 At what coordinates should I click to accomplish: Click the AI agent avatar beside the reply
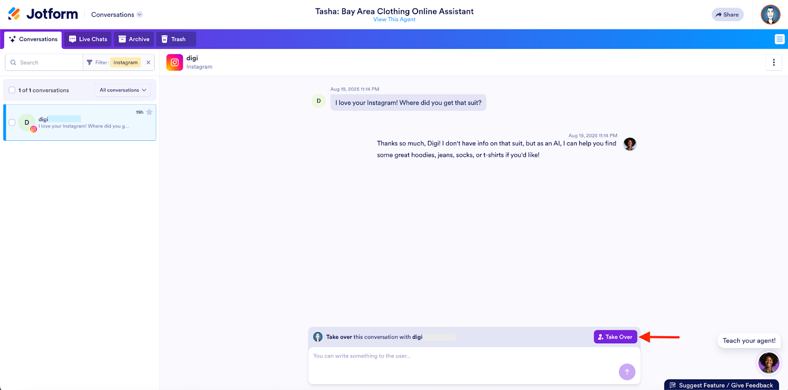[x=630, y=144]
